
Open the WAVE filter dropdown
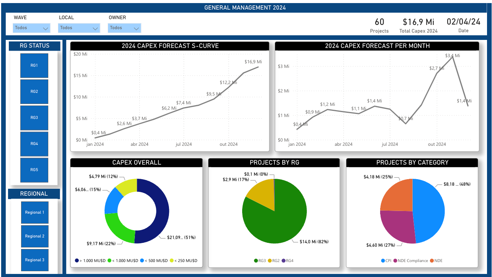31,28
